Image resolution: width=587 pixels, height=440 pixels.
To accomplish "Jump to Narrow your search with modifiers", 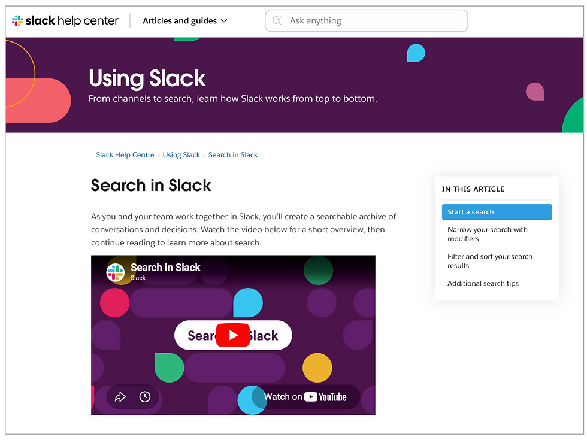I will click(x=488, y=234).
